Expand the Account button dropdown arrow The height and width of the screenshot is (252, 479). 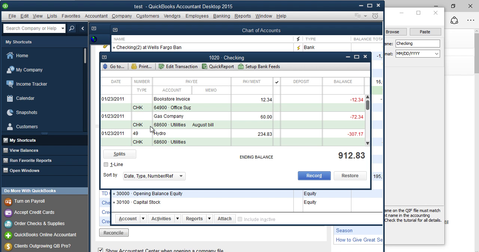(143, 219)
